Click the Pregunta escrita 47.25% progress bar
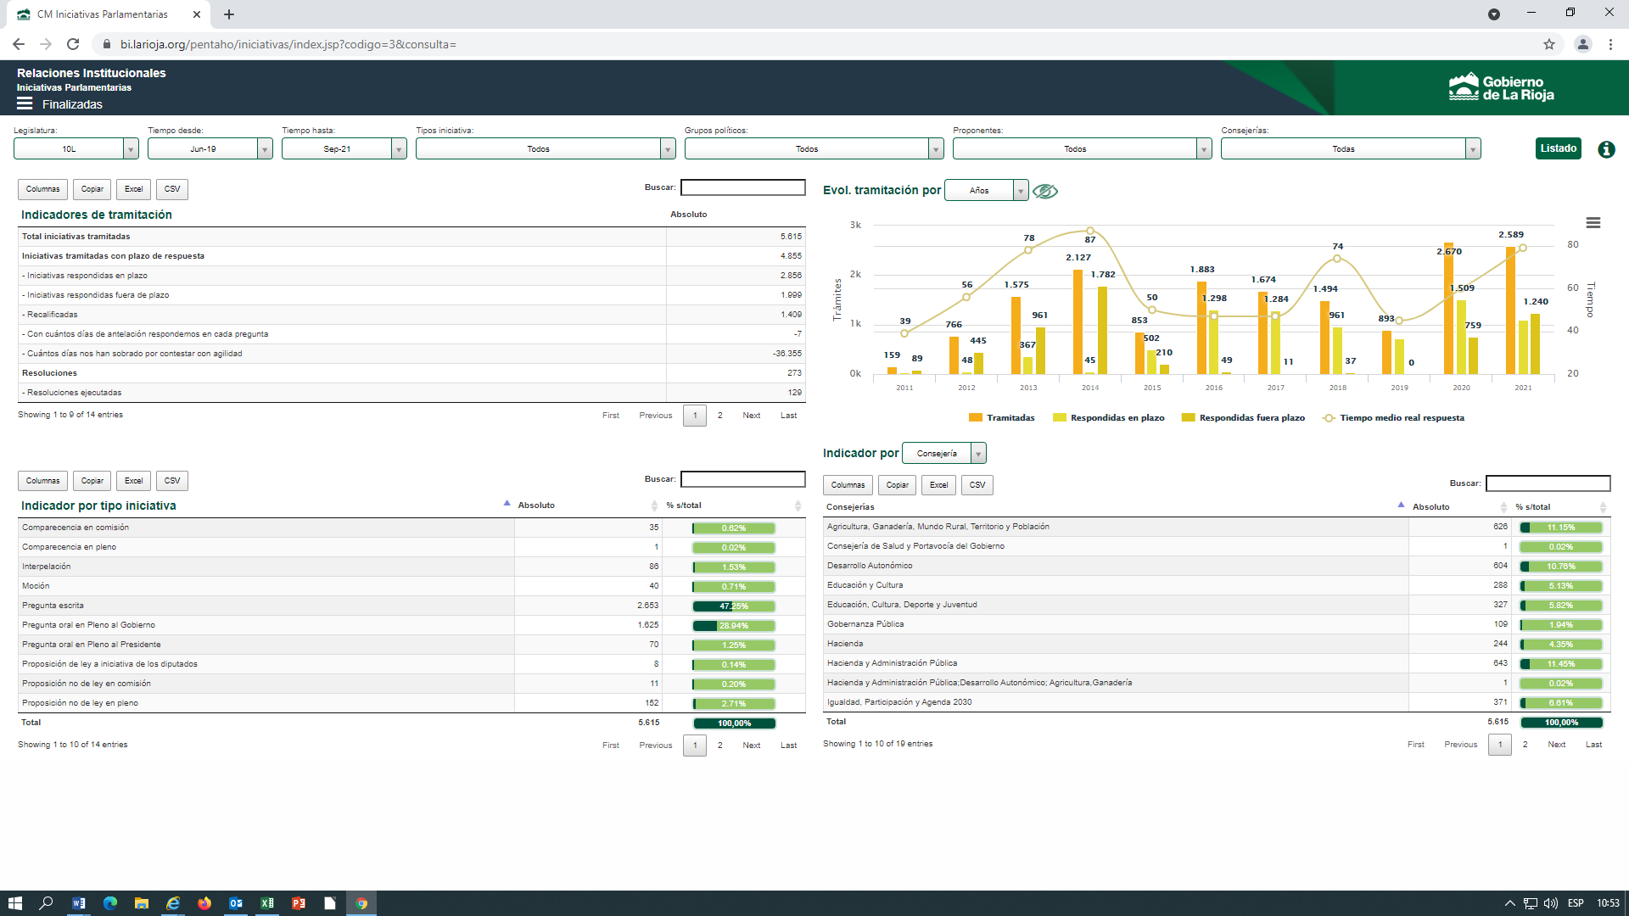 pos(734,606)
